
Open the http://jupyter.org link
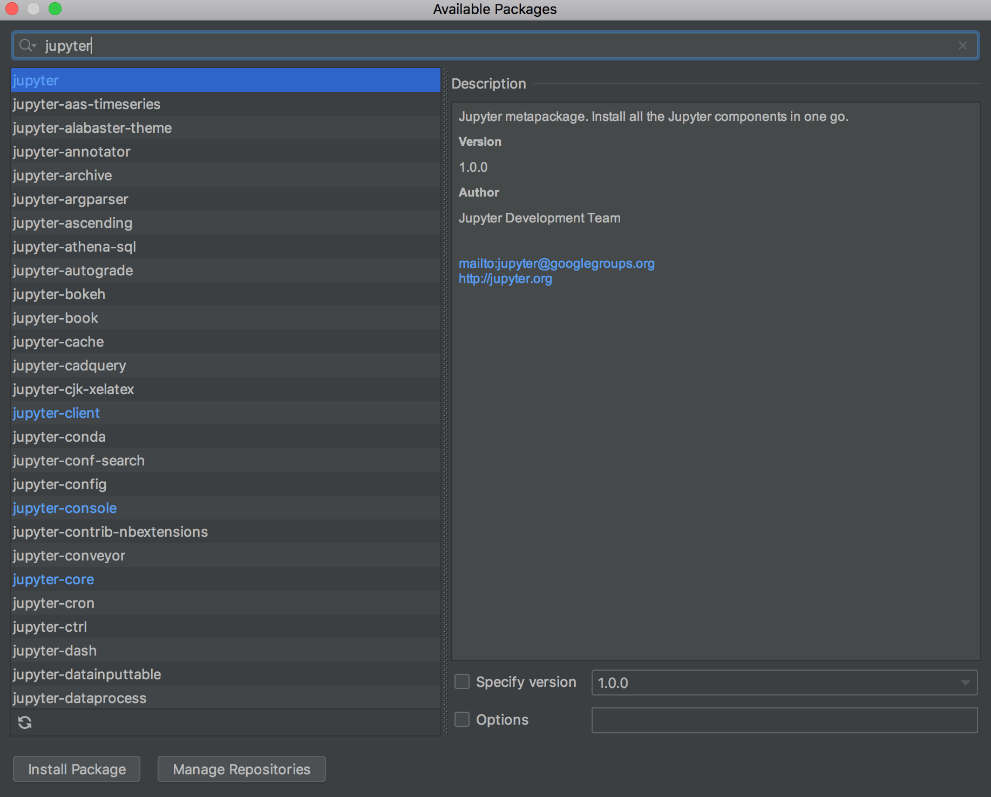[x=505, y=279]
